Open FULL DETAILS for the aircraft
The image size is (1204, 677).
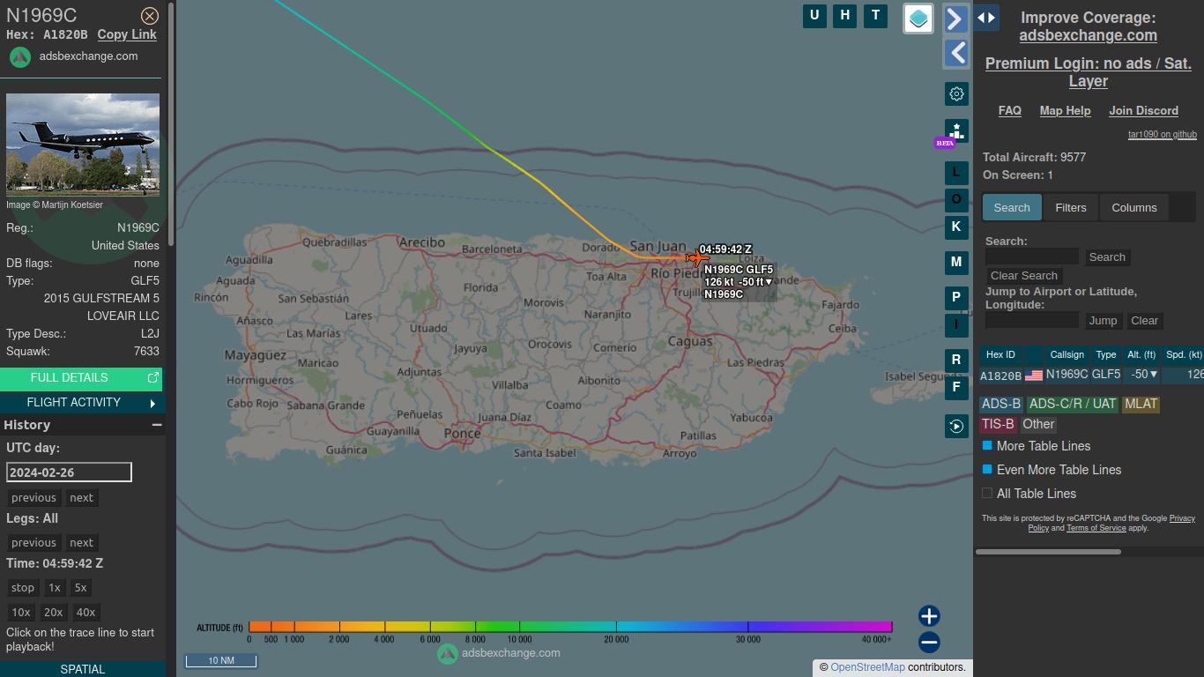click(83, 378)
